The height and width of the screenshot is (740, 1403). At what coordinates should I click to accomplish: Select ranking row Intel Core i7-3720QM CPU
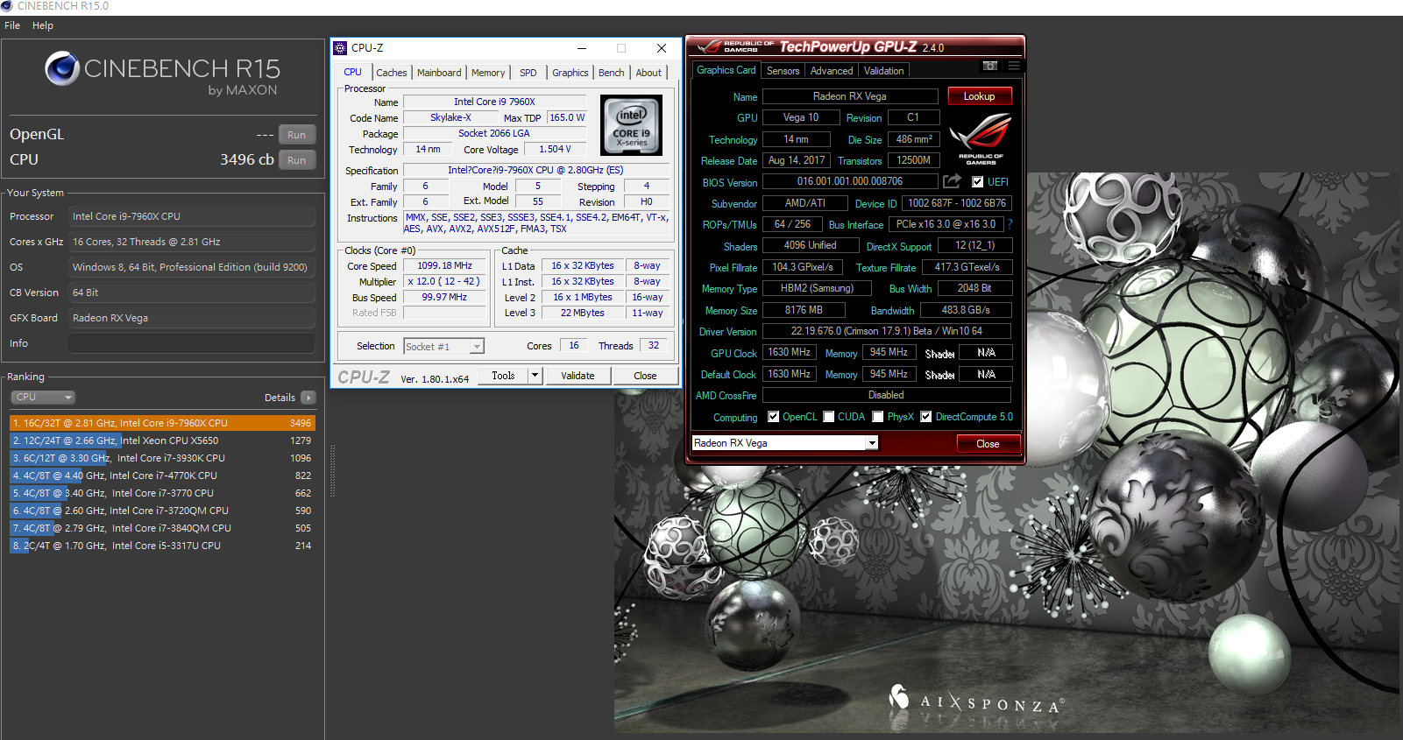[x=161, y=511]
